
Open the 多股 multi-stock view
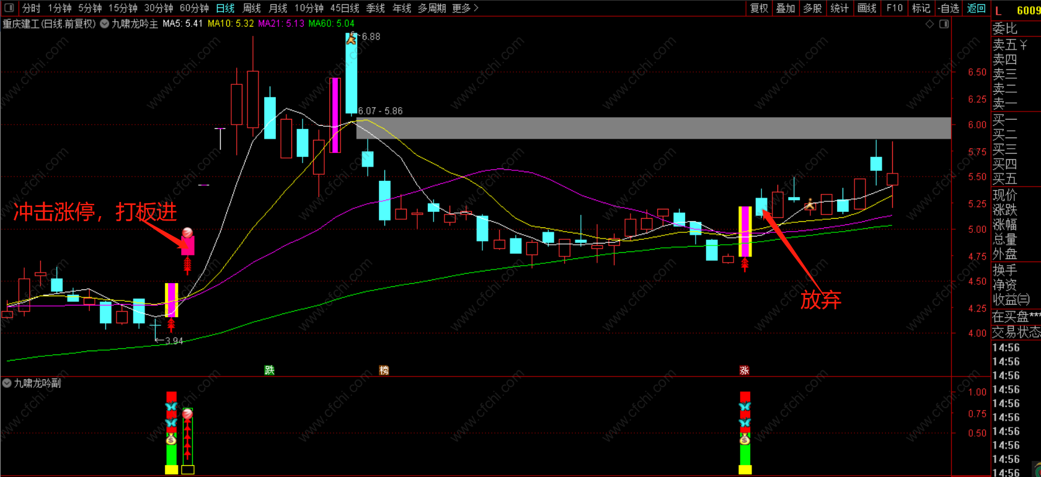click(x=812, y=8)
